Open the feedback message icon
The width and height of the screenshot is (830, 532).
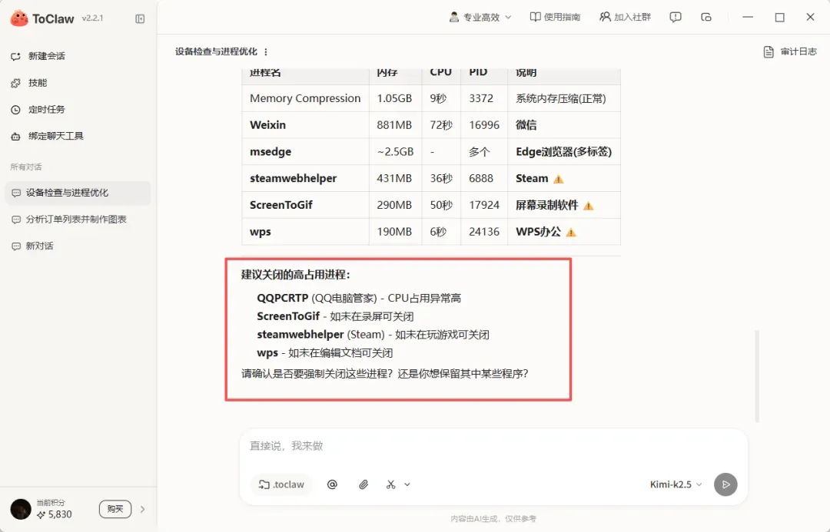pos(676,18)
